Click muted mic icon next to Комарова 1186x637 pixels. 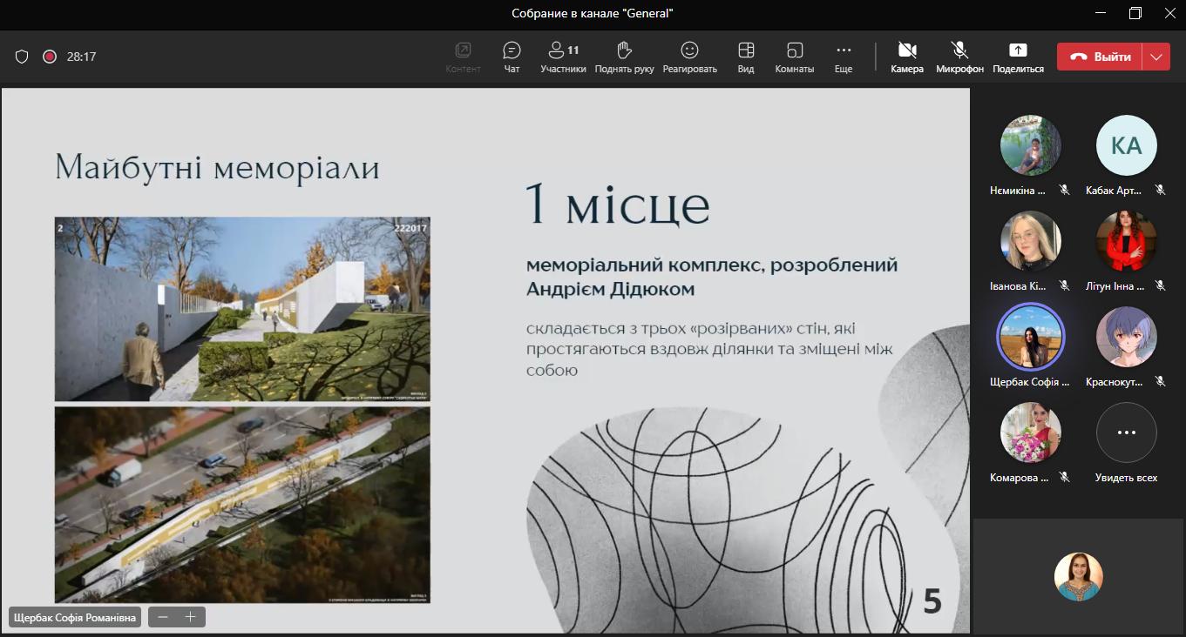pos(1064,477)
